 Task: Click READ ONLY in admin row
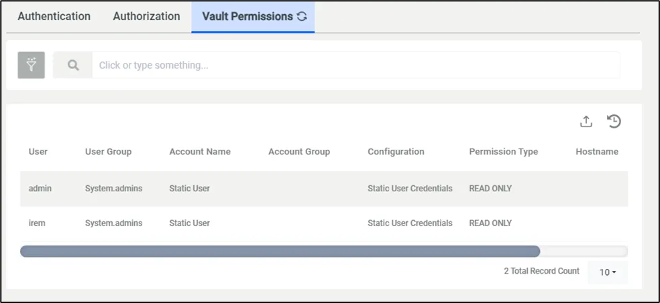click(x=490, y=189)
